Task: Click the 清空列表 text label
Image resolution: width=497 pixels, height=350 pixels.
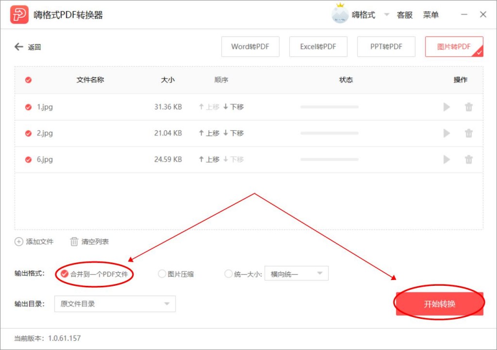Action: click(x=95, y=242)
